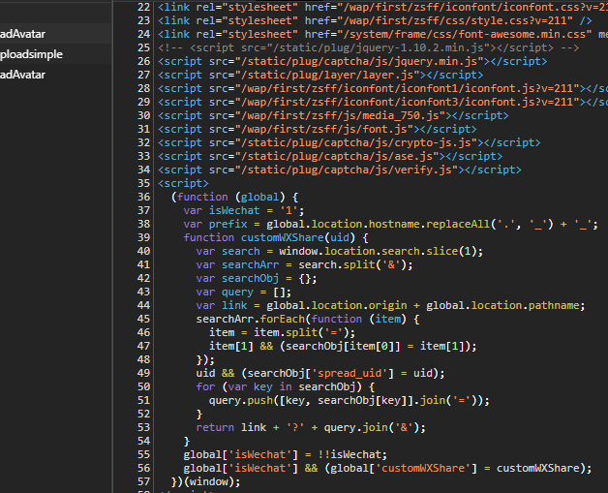
Task: Click the searchArr variable on line 41
Action: pyautogui.click(x=250, y=264)
